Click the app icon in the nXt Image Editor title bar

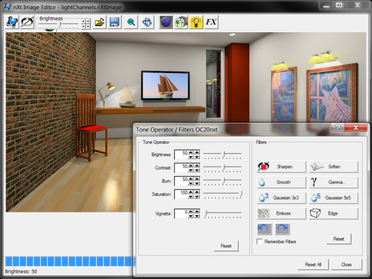click(7, 7)
